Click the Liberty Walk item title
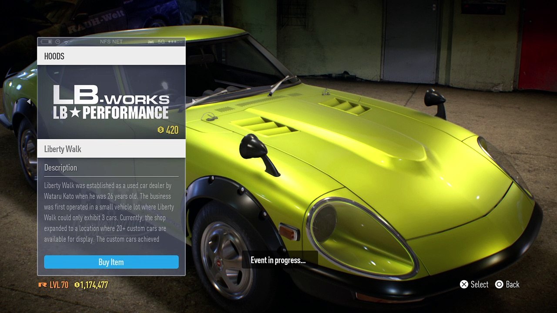 pyautogui.click(x=63, y=149)
